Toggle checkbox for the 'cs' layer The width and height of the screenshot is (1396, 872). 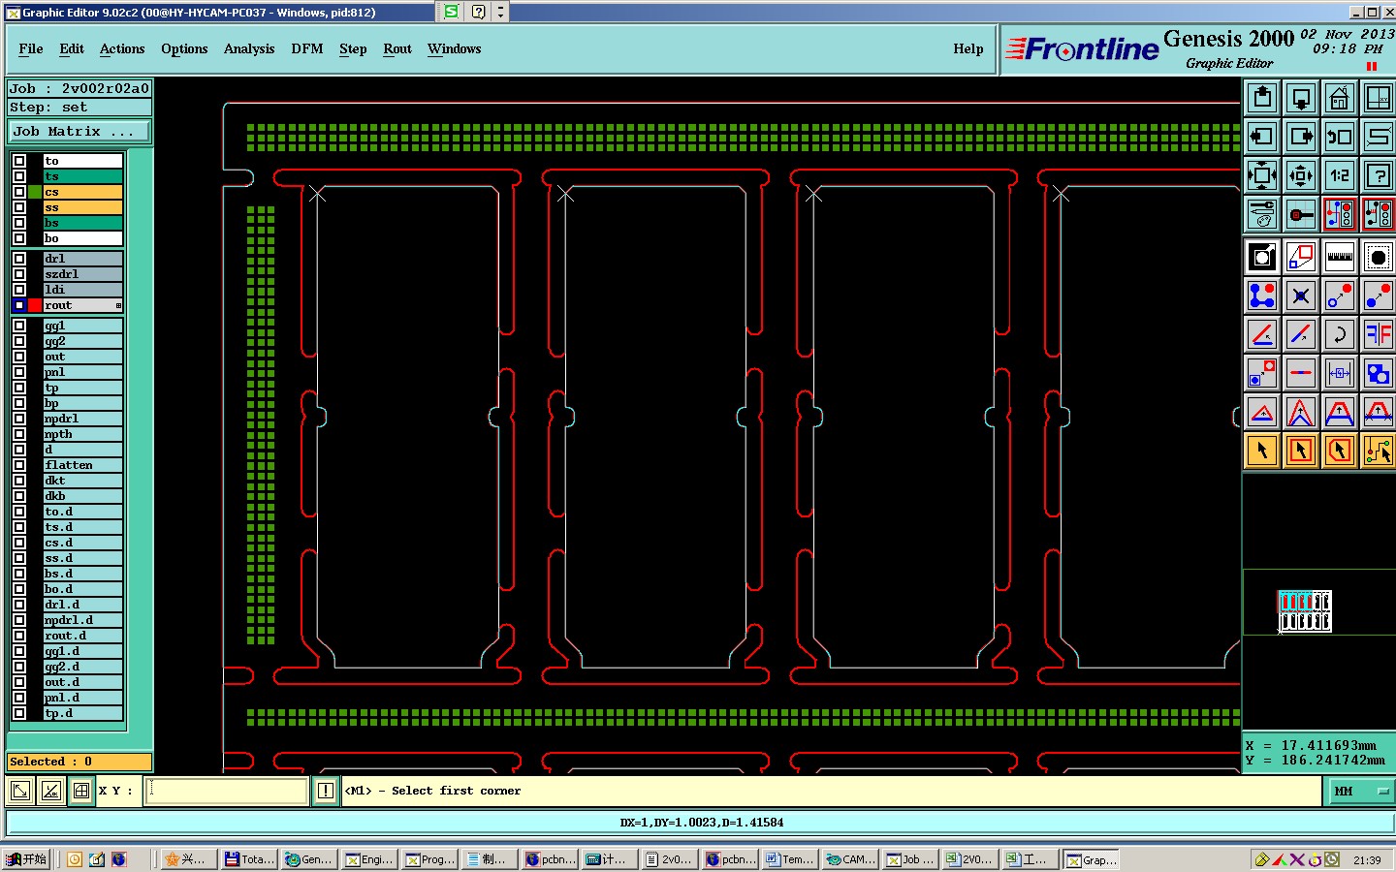[x=19, y=192]
